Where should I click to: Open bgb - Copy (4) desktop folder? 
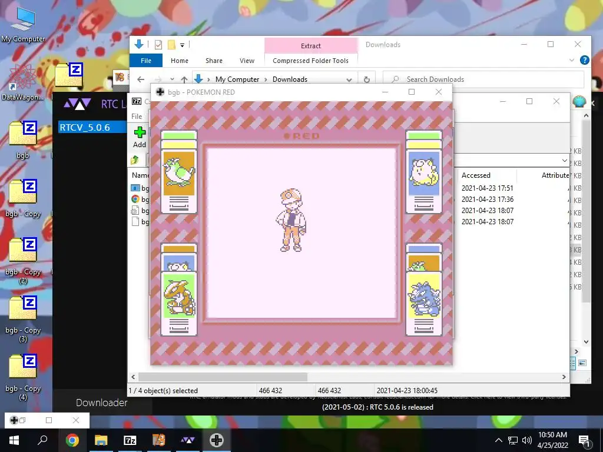[x=23, y=377]
